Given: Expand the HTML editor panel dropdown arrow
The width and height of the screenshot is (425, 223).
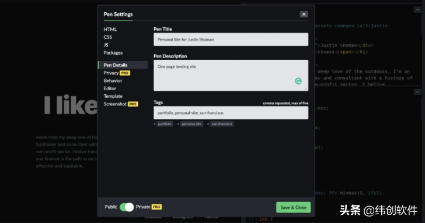Looking at the screenshot, I should (x=417, y=10).
